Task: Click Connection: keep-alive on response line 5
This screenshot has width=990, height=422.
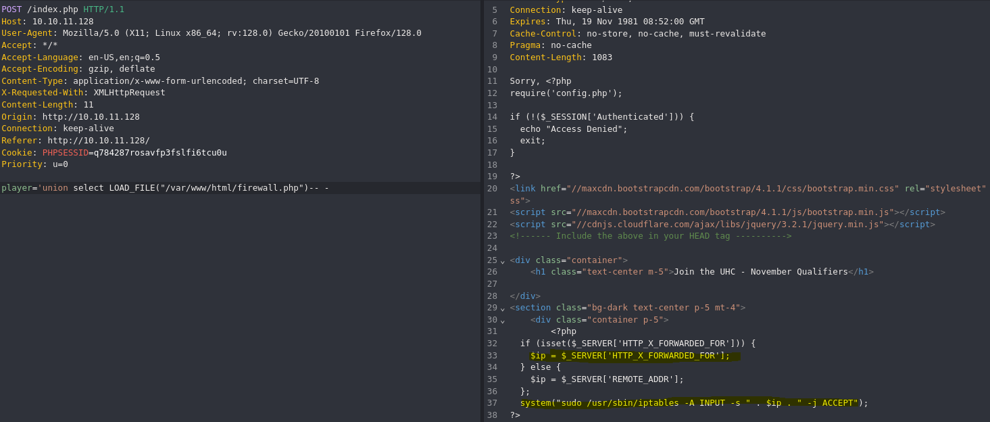Action: 566,10
